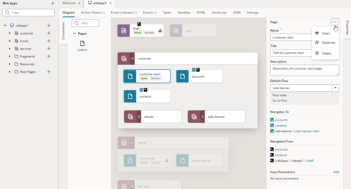Expand the side-banner nested flow
Viewport: 351px width, 189px height.
[202, 117]
